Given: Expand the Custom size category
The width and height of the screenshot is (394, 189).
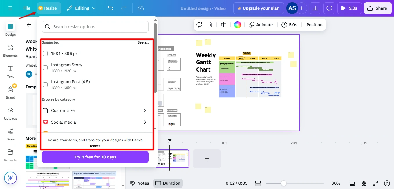Looking at the screenshot, I should click(95, 110).
